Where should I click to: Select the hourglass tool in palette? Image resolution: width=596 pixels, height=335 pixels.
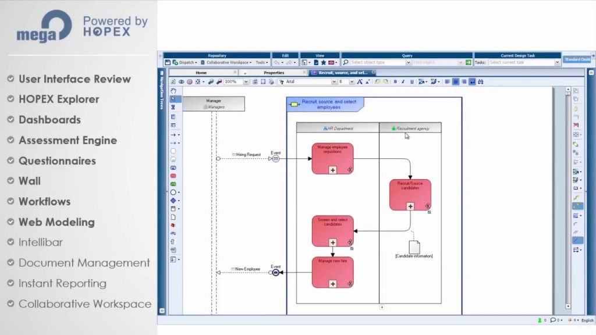tap(173, 108)
